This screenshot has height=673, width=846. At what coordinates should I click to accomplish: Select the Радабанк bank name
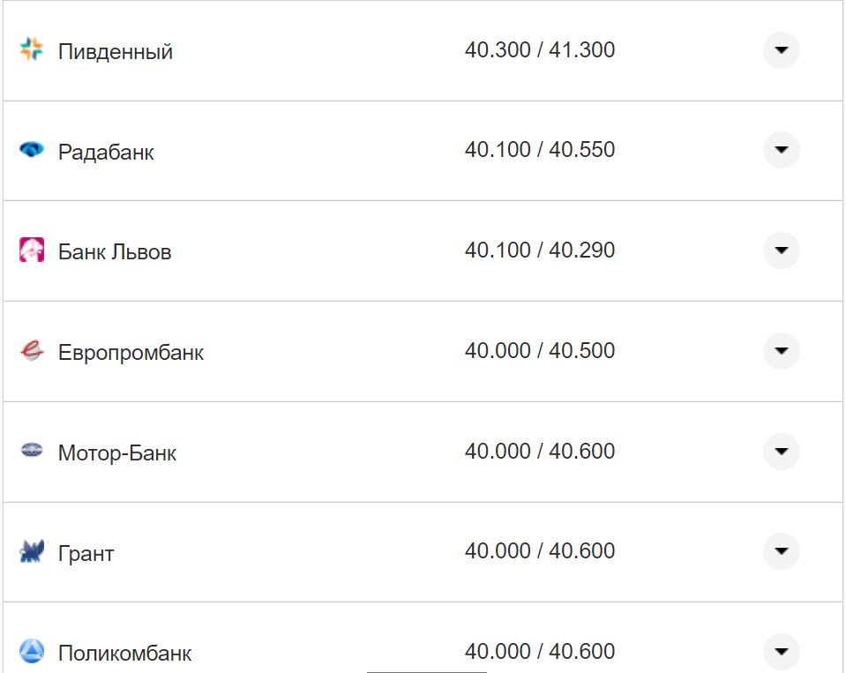pos(106,153)
